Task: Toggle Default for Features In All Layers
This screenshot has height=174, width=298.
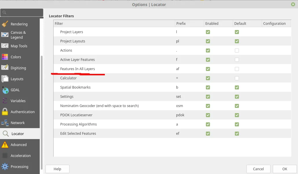Action: (x=237, y=69)
